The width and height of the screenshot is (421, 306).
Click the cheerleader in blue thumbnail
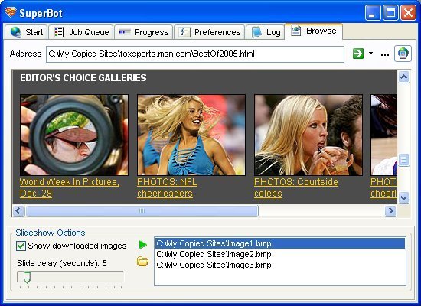point(191,135)
